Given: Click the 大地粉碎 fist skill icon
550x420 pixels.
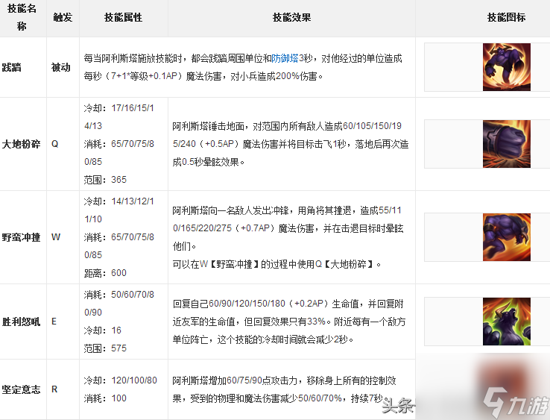Looking at the screenshot, I should pyautogui.click(x=507, y=144).
